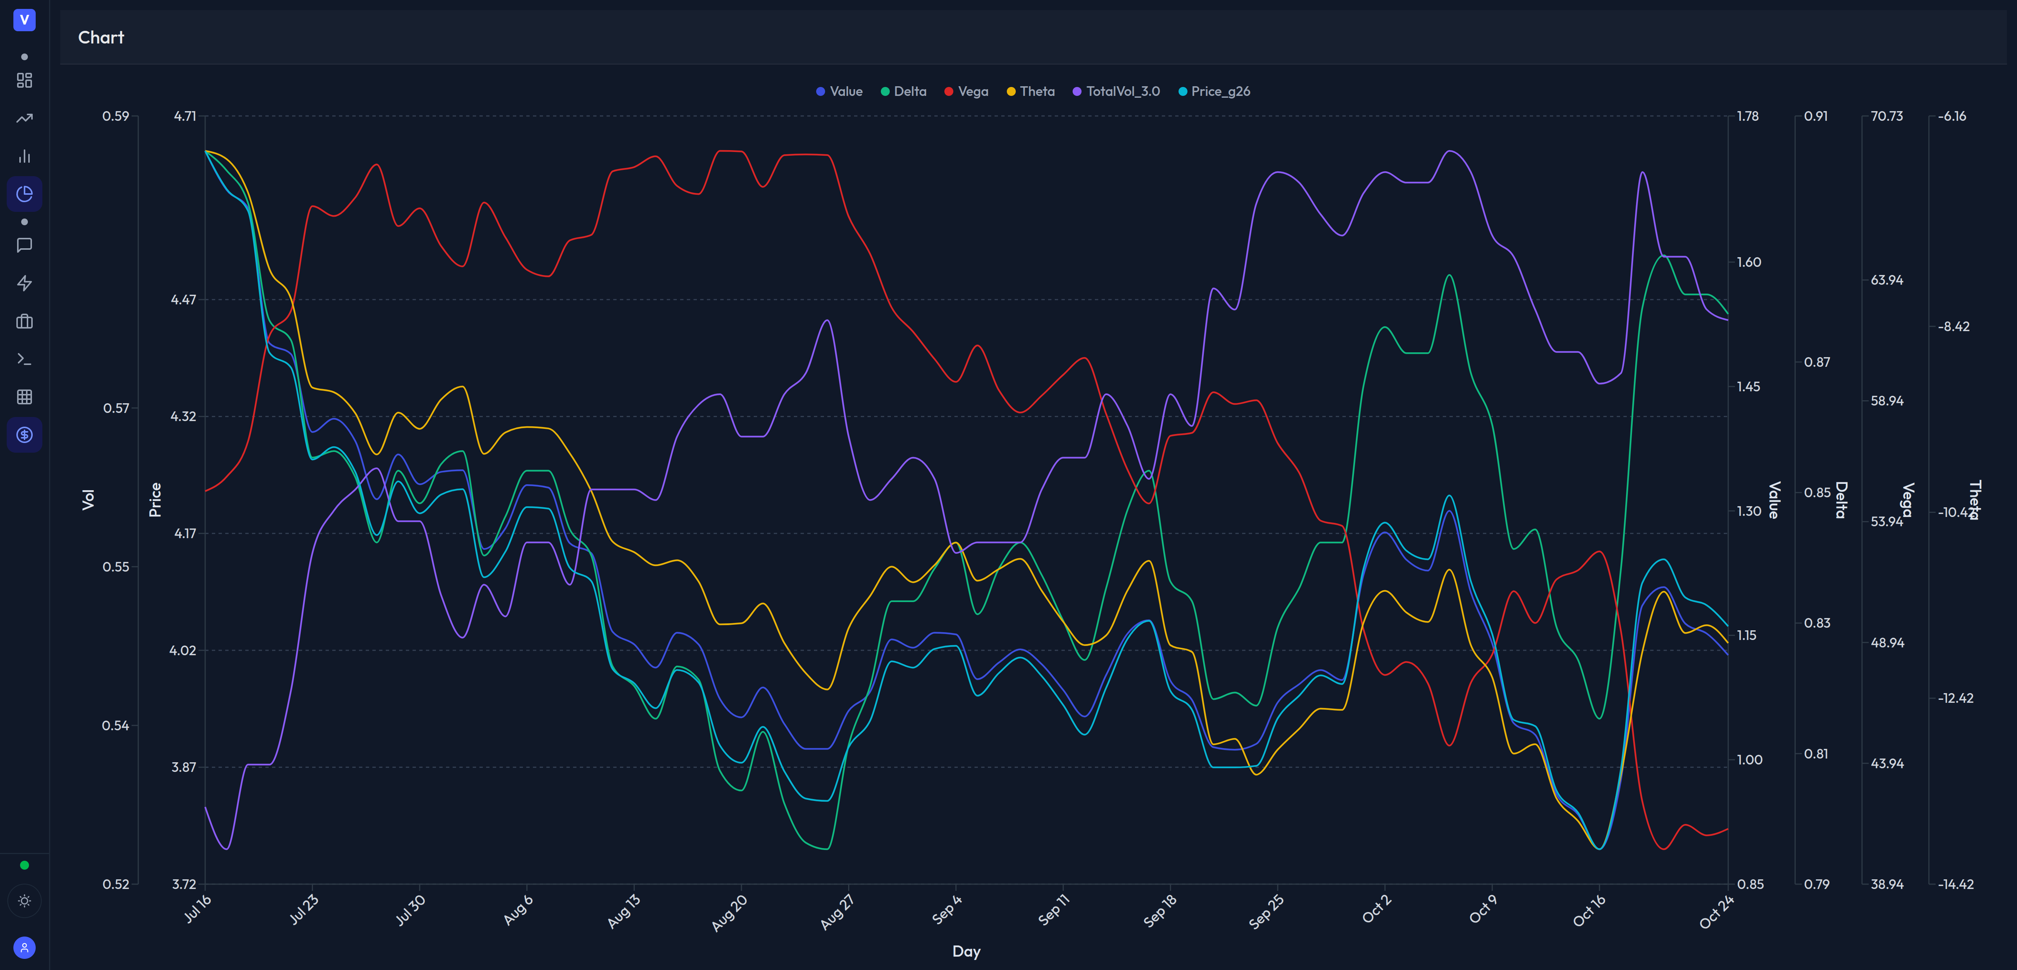Select the trending markets icon
The height and width of the screenshot is (970, 2017).
[24, 118]
